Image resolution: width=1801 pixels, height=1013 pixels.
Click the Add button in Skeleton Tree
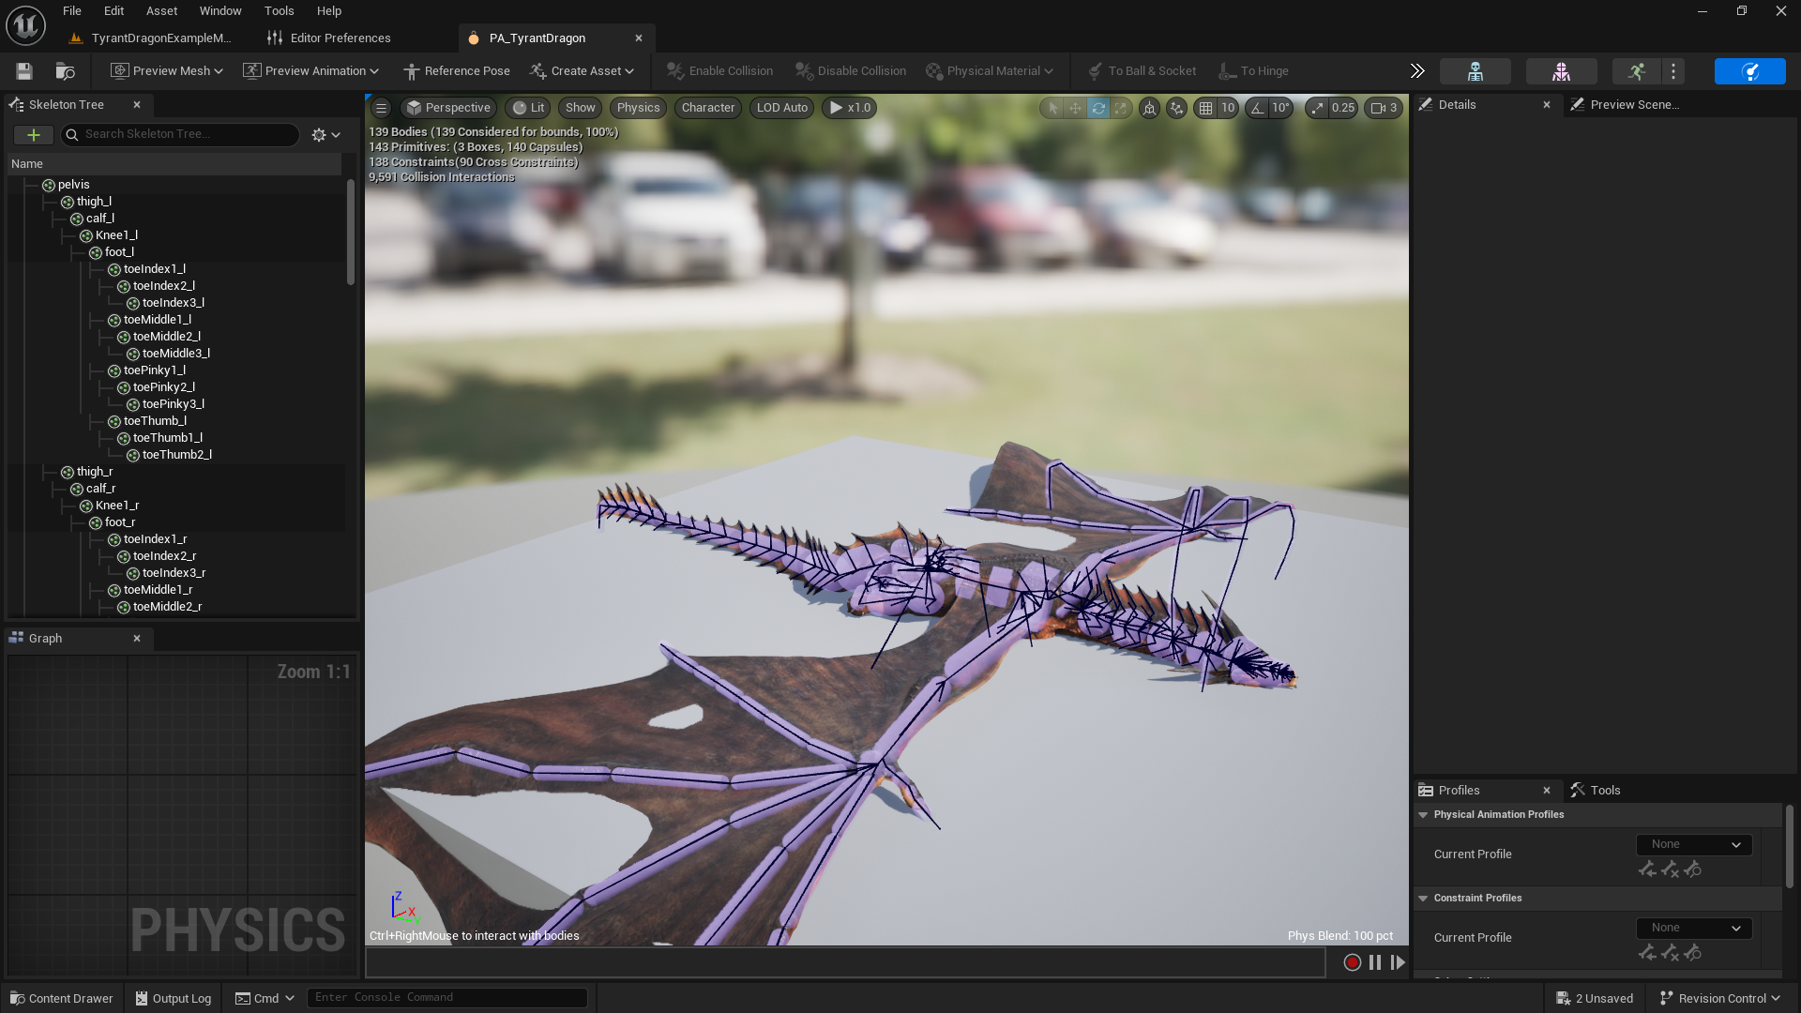pyautogui.click(x=33, y=135)
